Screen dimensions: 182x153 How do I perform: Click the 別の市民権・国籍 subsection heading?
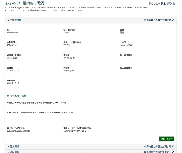(19, 96)
